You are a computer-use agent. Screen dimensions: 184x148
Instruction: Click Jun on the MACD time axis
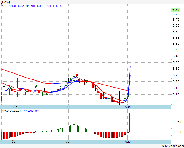(x=15, y=141)
